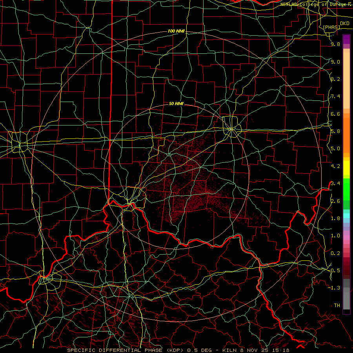Pick the pink segment of the color bar
This screenshot has width=353, height=353.
[346, 238]
